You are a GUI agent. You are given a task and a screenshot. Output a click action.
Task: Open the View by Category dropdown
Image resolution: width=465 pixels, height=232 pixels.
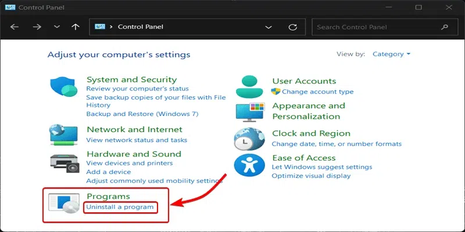click(x=391, y=54)
